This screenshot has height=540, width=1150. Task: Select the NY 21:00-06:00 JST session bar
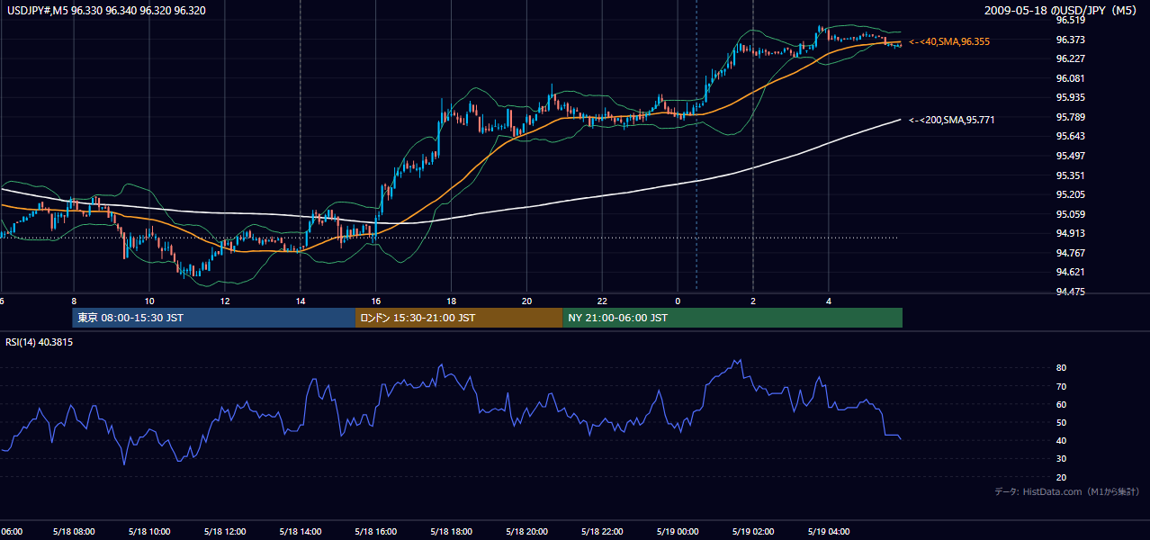pos(732,318)
